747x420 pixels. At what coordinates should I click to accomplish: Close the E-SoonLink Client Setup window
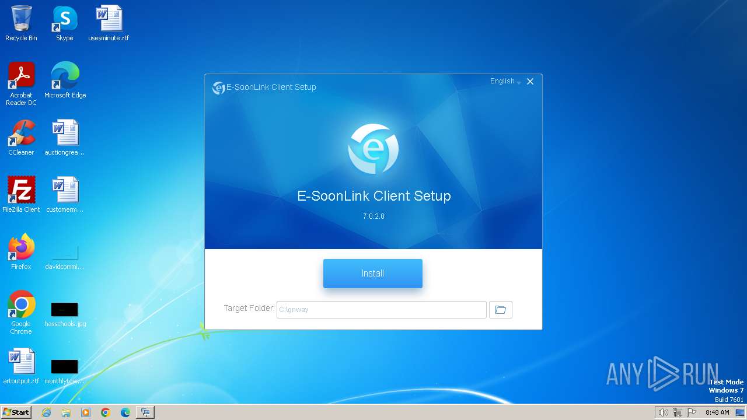[530, 82]
